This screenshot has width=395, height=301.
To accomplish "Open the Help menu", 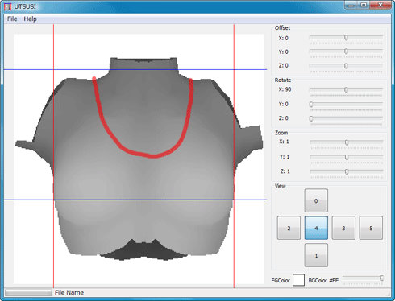I will click(30, 19).
